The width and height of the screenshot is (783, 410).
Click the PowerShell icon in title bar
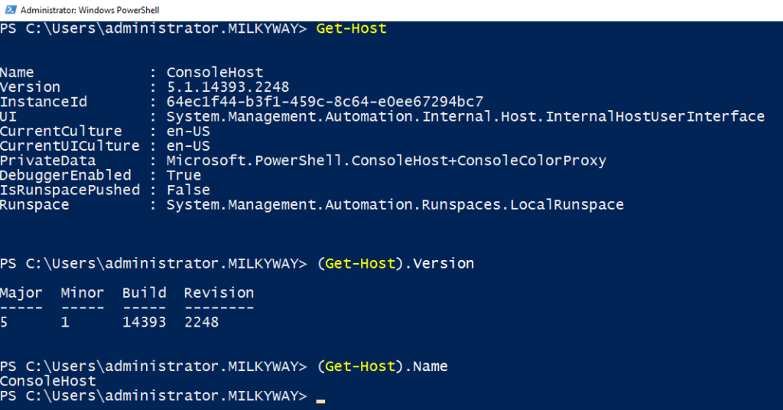point(11,9)
